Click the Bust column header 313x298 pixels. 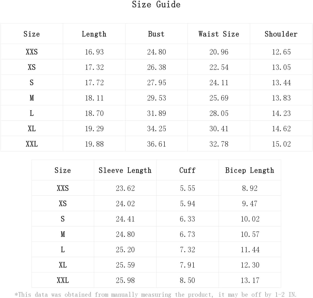tap(156, 34)
